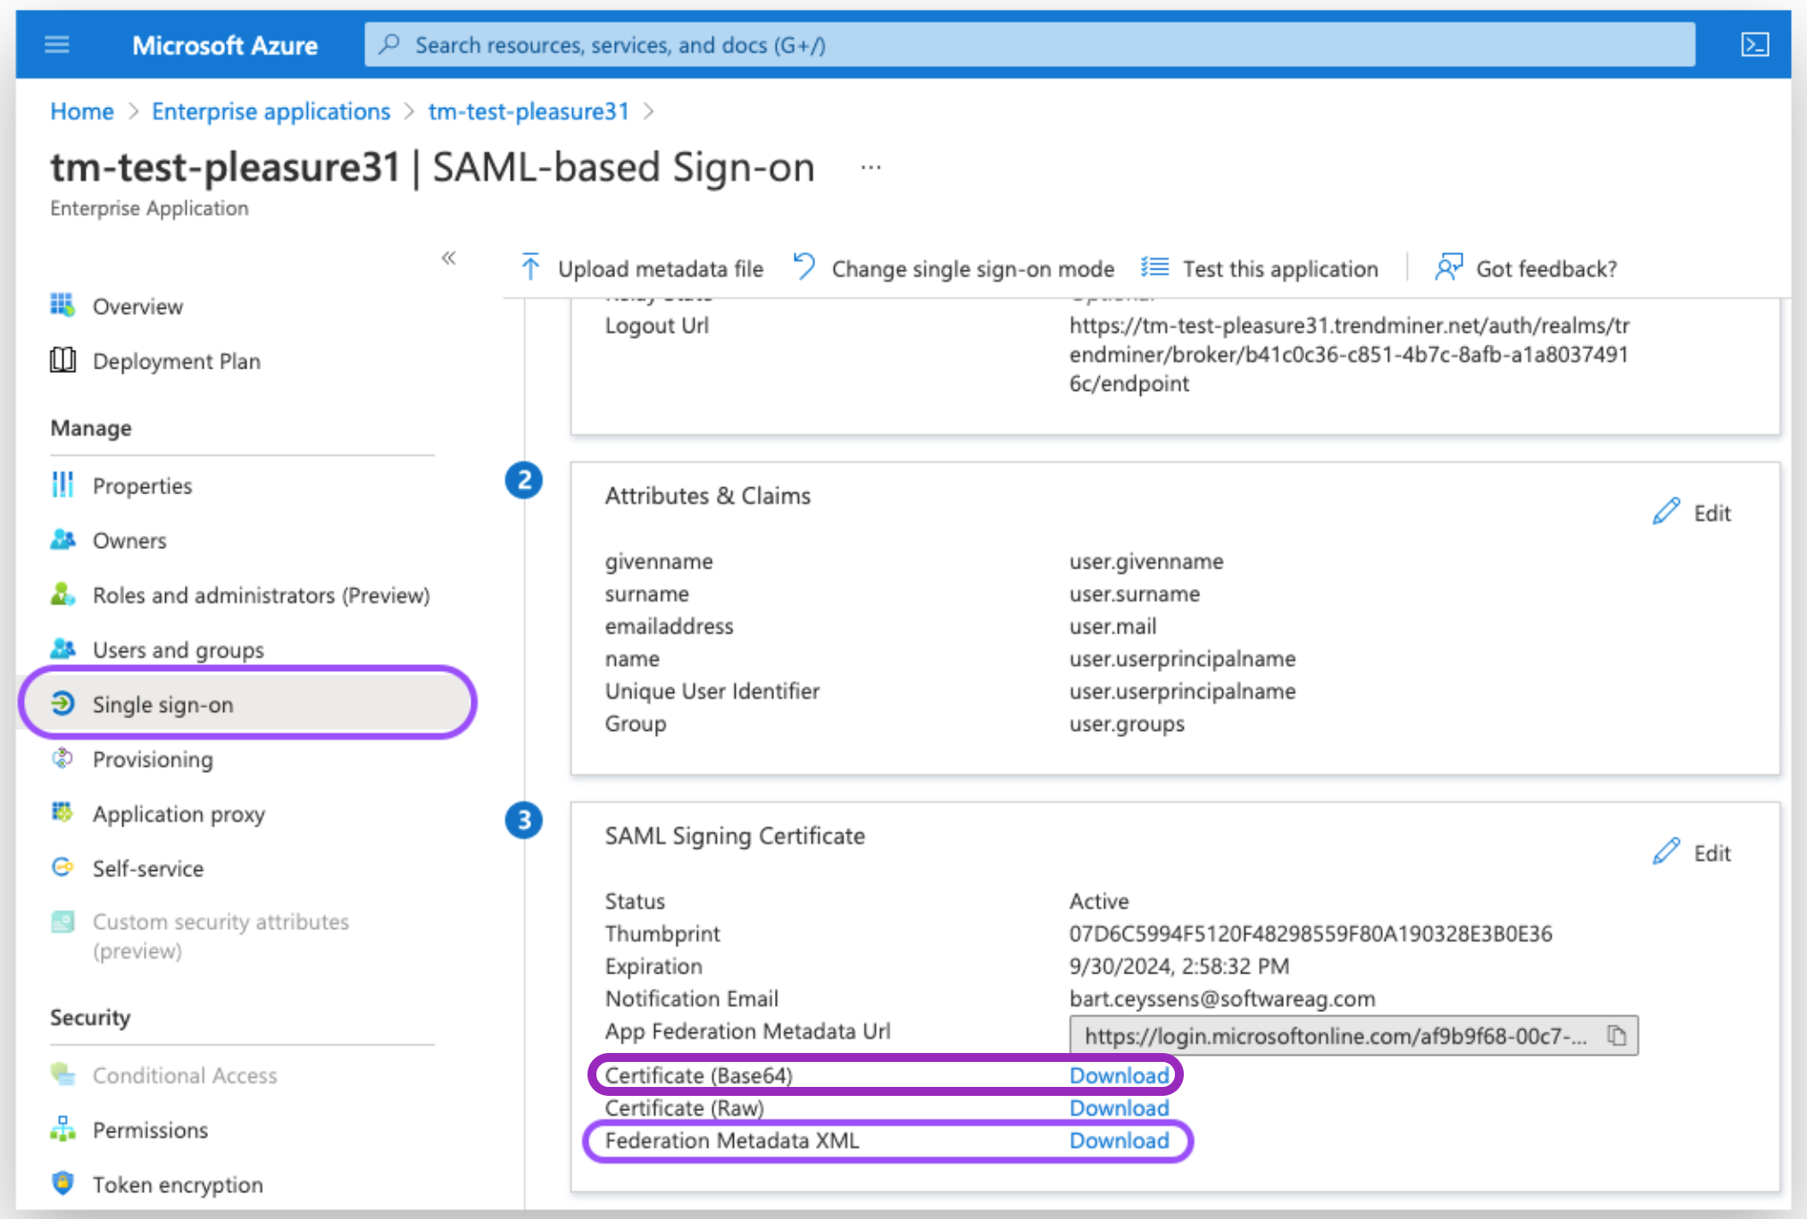This screenshot has height=1219, width=1807.
Task: Navigate to Home via breadcrumb
Action: click(81, 111)
